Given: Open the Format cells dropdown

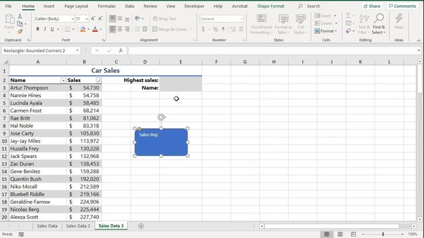Looking at the screenshot, I should click(x=325, y=31).
